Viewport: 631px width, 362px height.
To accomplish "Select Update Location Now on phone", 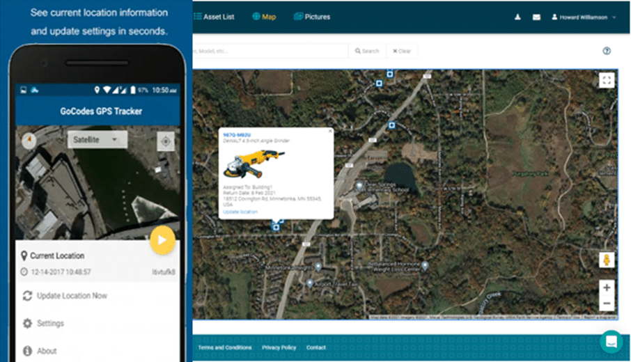I will pyautogui.click(x=72, y=296).
